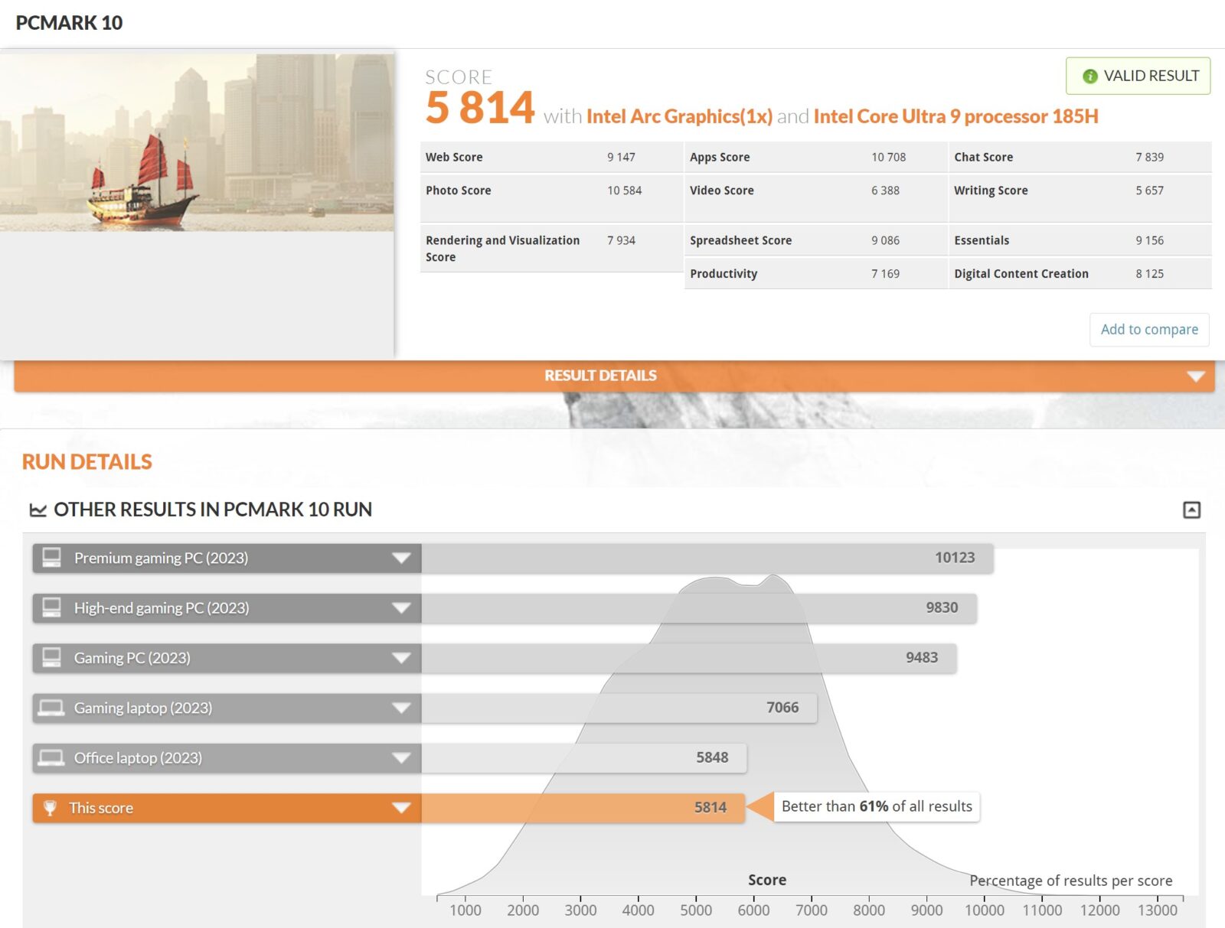Expand the This score dropdown arrow
1225x928 pixels.
tap(401, 808)
